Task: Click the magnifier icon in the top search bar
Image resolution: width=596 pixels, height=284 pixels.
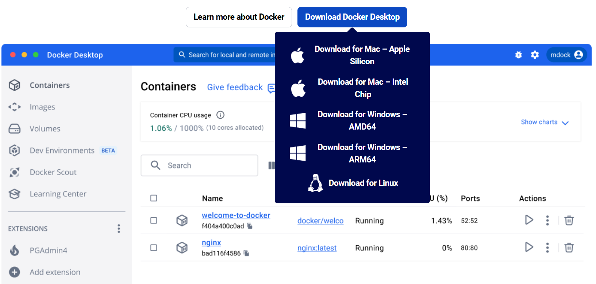Action: click(x=182, y=55)
